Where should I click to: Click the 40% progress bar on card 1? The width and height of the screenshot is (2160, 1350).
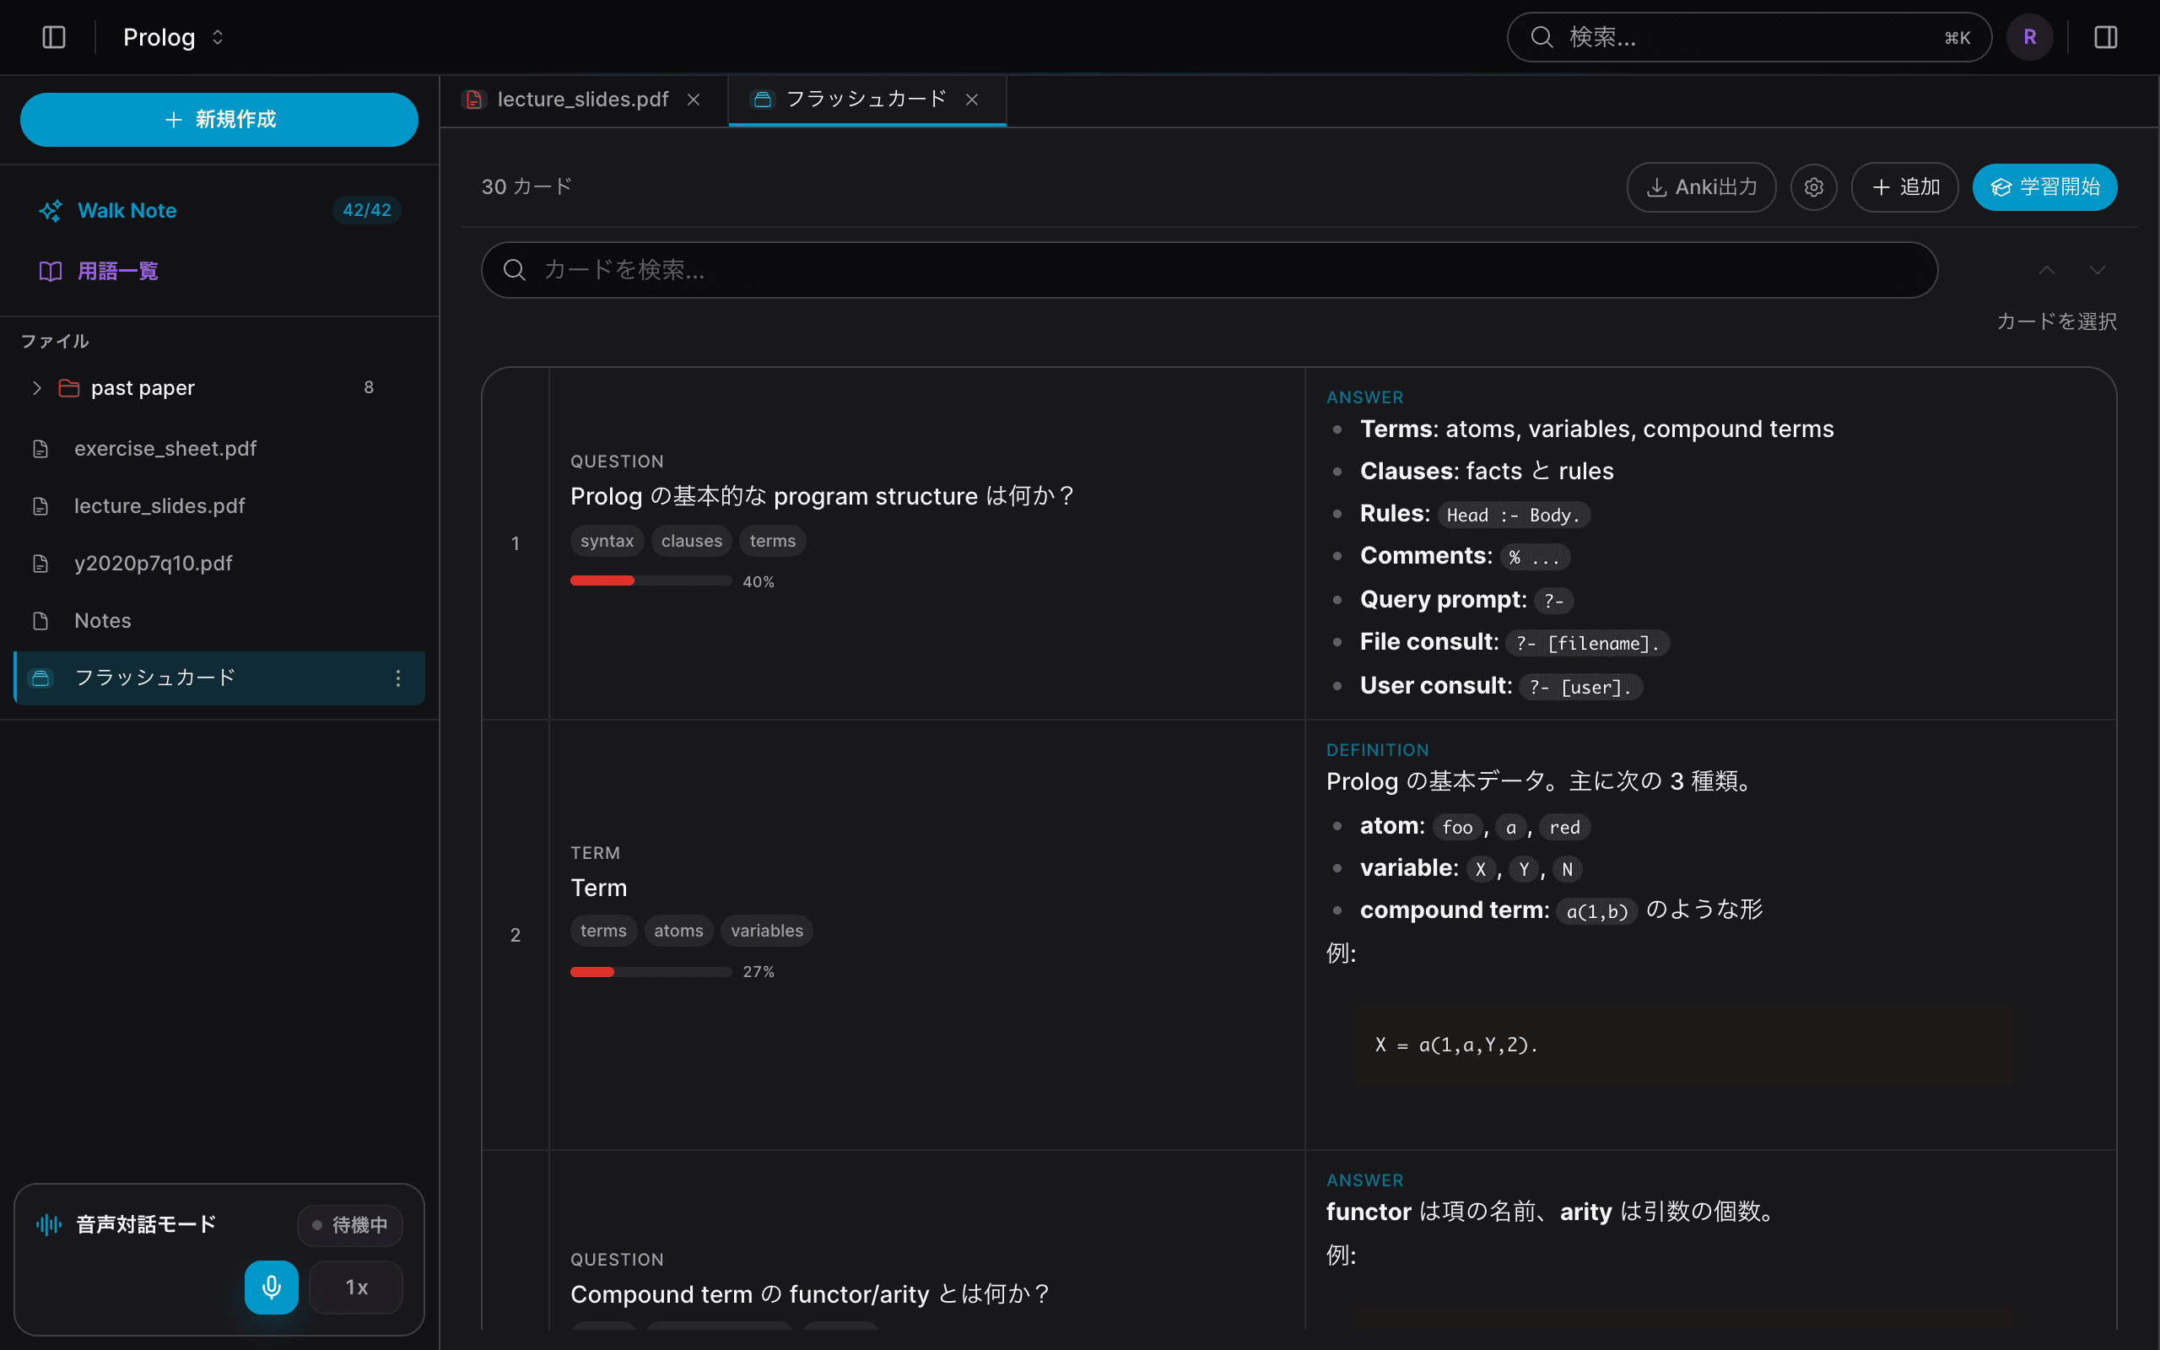coord(651,581)
